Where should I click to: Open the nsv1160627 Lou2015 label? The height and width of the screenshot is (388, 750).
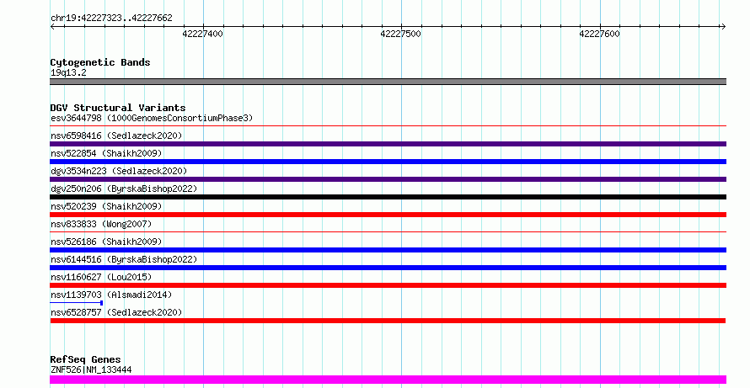click(101, 277)
